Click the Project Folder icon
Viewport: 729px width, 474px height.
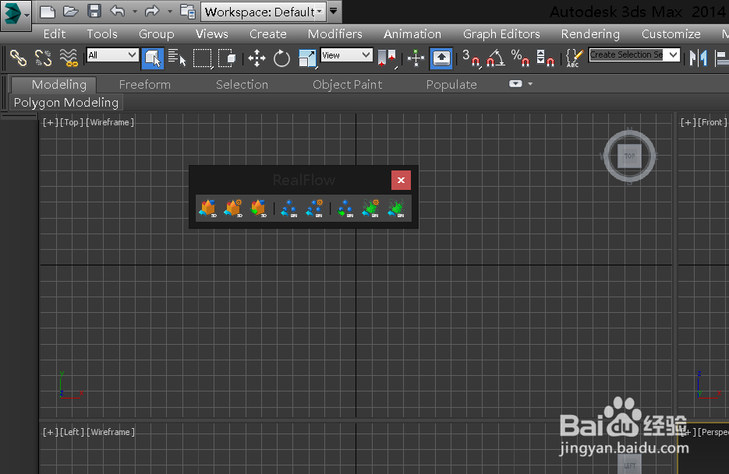pyautogui.click(x=187, y=12)
